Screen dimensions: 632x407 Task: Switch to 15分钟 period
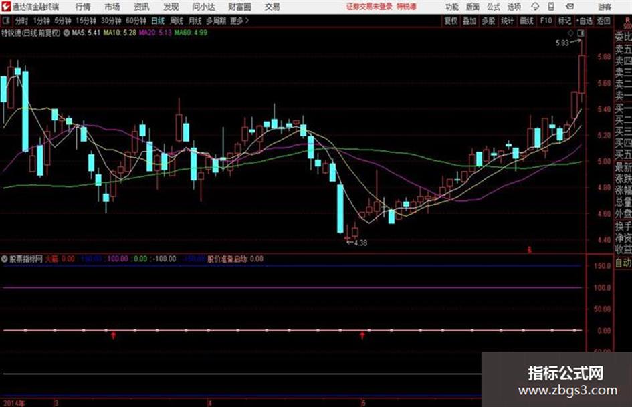click(86, 21)
